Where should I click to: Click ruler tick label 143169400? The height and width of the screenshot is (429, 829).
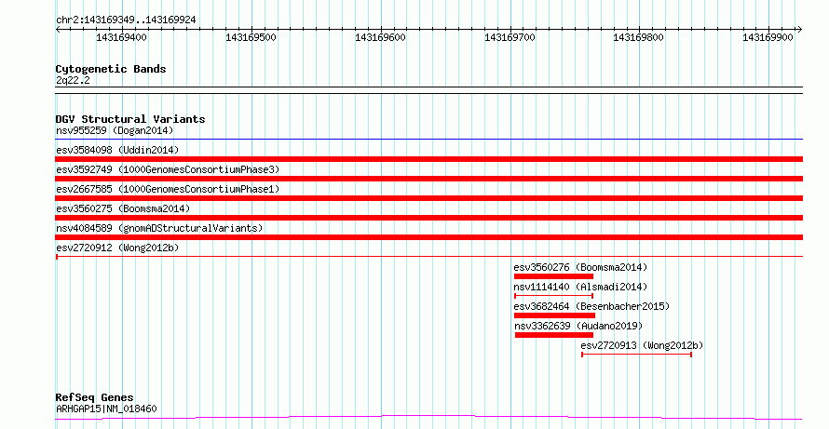(x=122, y=37)
